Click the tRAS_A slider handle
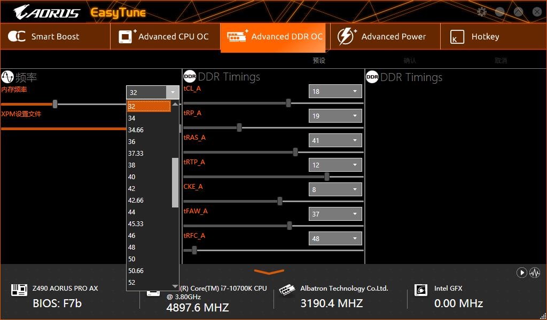The image size is (547, 320). point(295,152)
